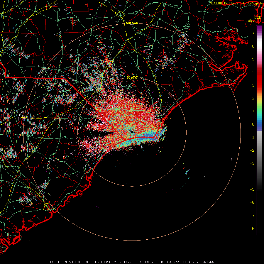Click the 2 value on the color scale

pyautogui.click(x=253, y=98)
